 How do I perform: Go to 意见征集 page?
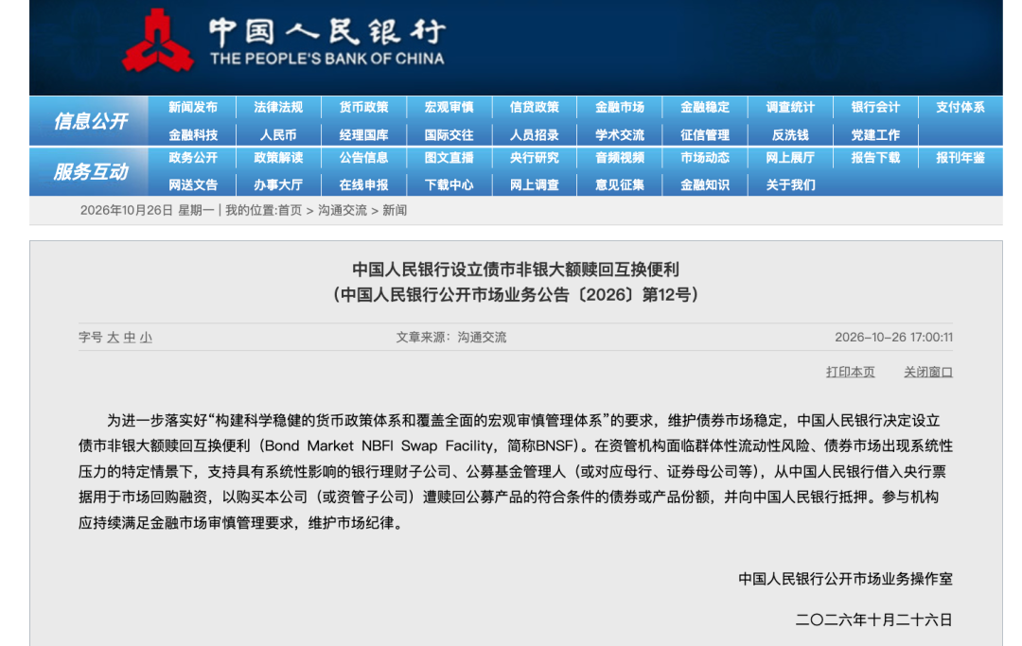click(x=620, y=185)
